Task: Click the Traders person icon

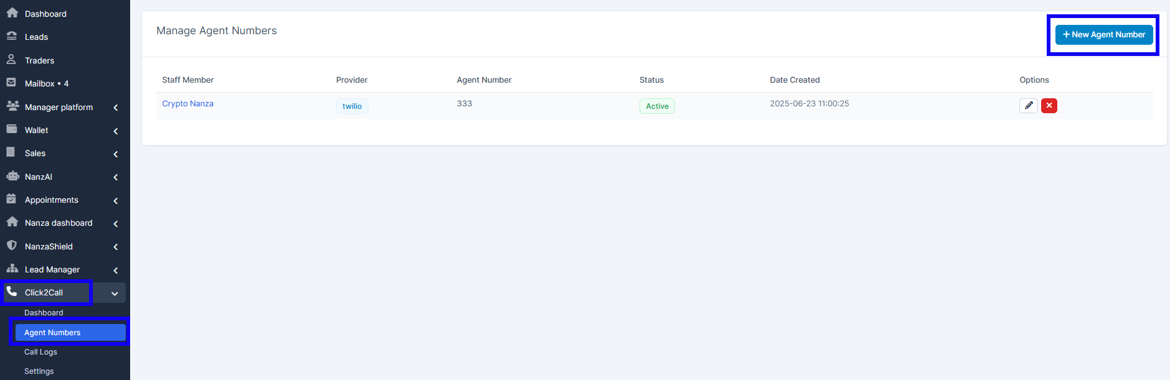Action: [11, 60]
